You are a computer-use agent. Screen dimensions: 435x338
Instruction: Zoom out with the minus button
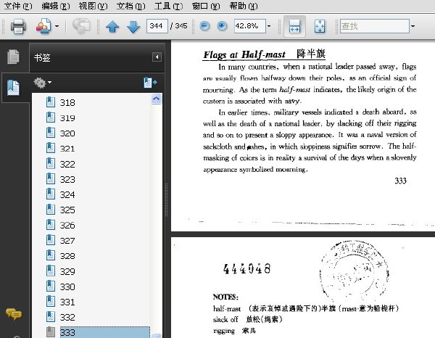click(204, 26)
